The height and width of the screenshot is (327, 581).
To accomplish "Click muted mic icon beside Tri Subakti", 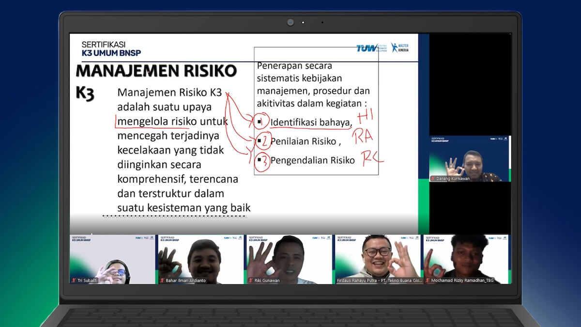I will pyautogui.click(x=74, y=280).
